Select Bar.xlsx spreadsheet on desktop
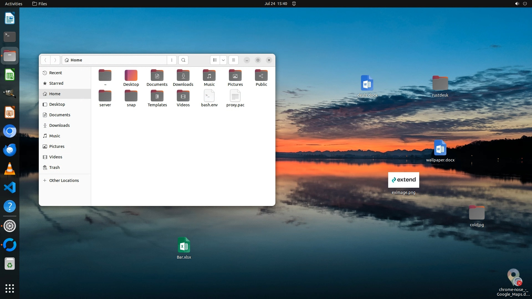Screen dimensions: 532x299 point(184,245)
